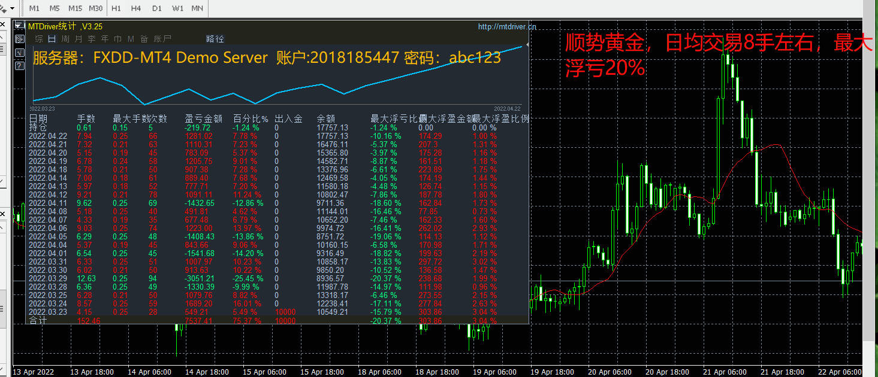The height and width of the screenshot is (377, 878).
Task: Select the 季 quarterly tab
Action: pyautogui.click(x=92, y=39)
